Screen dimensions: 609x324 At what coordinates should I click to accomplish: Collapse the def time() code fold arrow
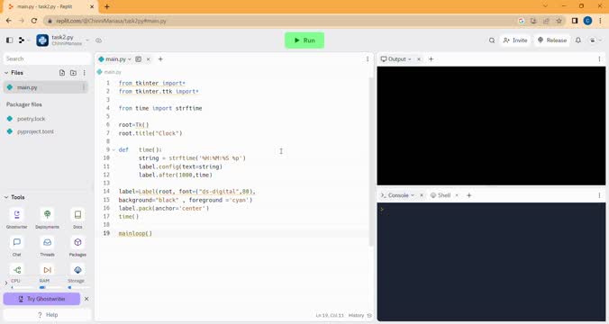[114, 149]
